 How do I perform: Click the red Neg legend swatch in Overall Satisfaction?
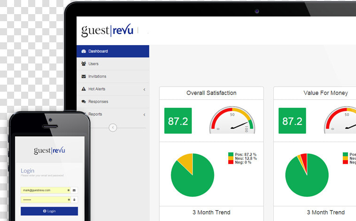click(x=231, y=162)
